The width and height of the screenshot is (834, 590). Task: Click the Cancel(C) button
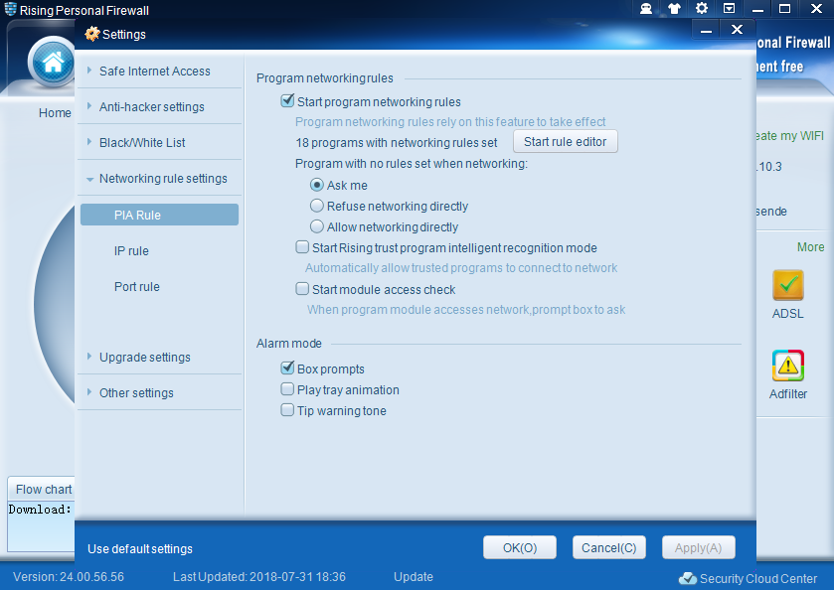pos(609,547)
